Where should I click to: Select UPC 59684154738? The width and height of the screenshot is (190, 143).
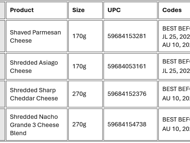tap(127, 125)
